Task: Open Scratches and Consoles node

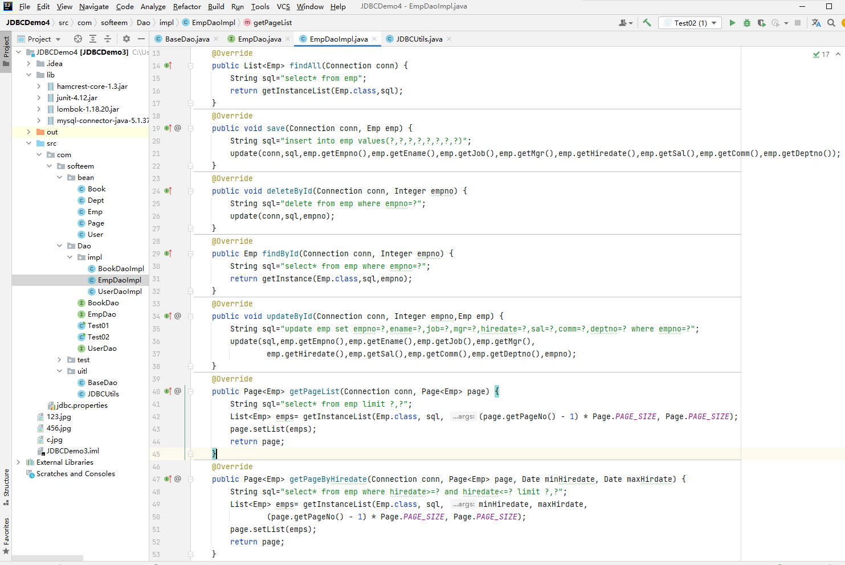Action: tap(75, 473)
